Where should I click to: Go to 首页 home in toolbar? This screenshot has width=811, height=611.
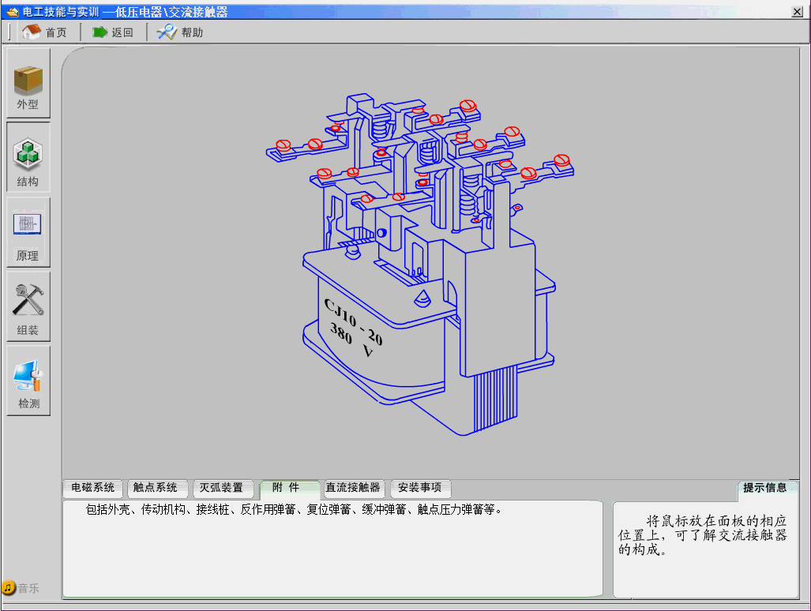click(44, 32)
